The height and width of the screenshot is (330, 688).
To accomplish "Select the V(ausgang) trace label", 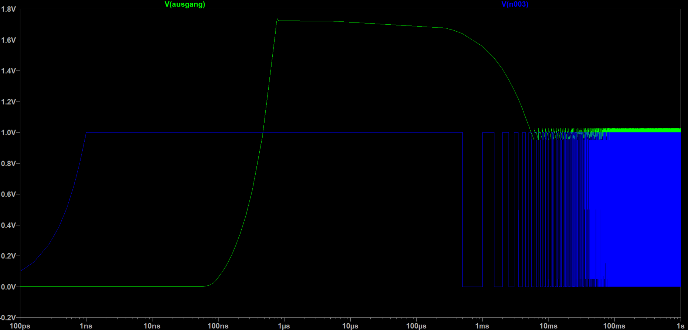I will pyautogui.click(x=185, y=4).
